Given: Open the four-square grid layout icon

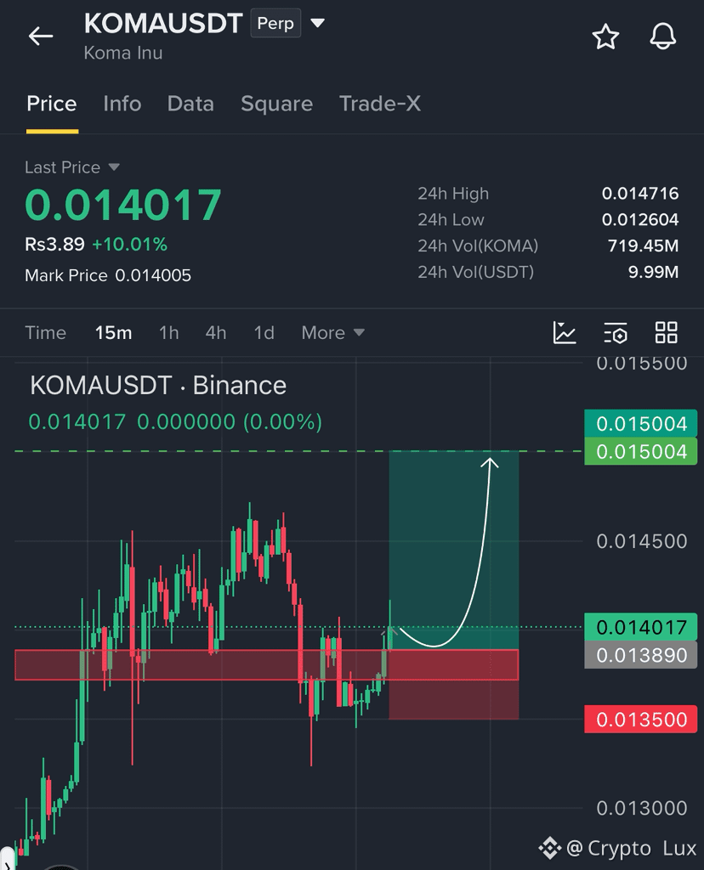Looking at the screenshot, I should pyautogui.click(x=667, y=332).
